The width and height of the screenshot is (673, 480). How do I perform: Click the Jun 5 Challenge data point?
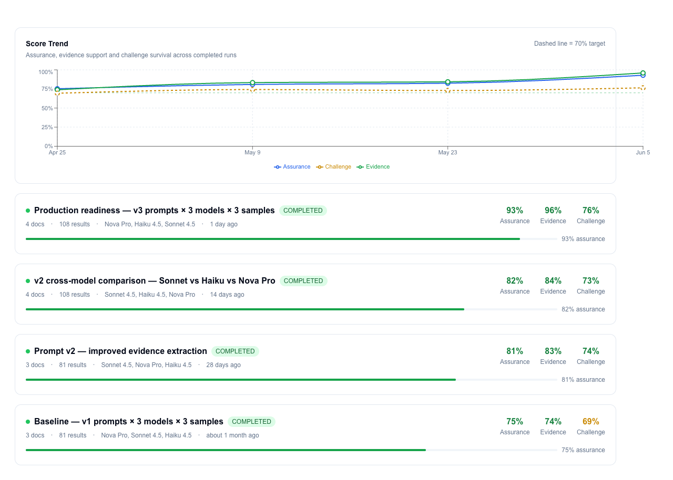click(643, 88)
